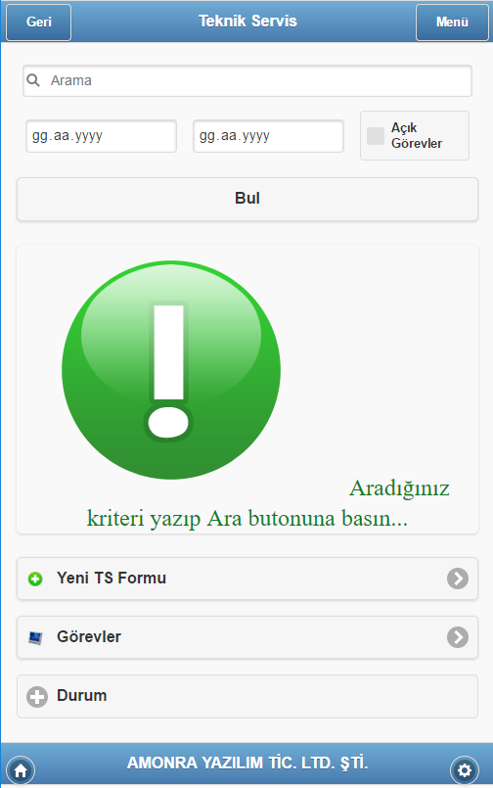Focus the Arama search field
The image size is (493, 788).
click(247, 80)
